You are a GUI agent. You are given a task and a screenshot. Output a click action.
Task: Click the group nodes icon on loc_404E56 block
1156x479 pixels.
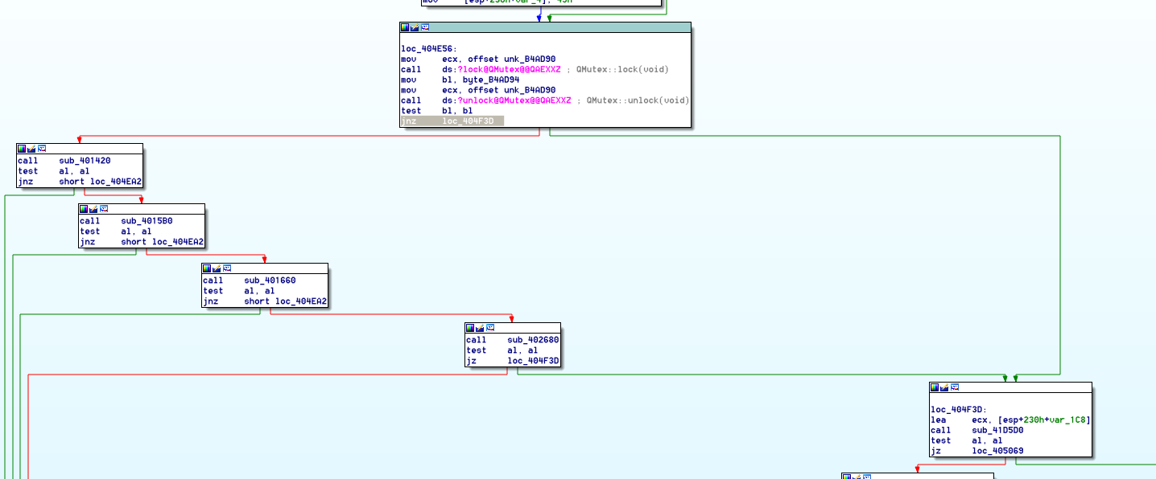(x=424, y=27)
